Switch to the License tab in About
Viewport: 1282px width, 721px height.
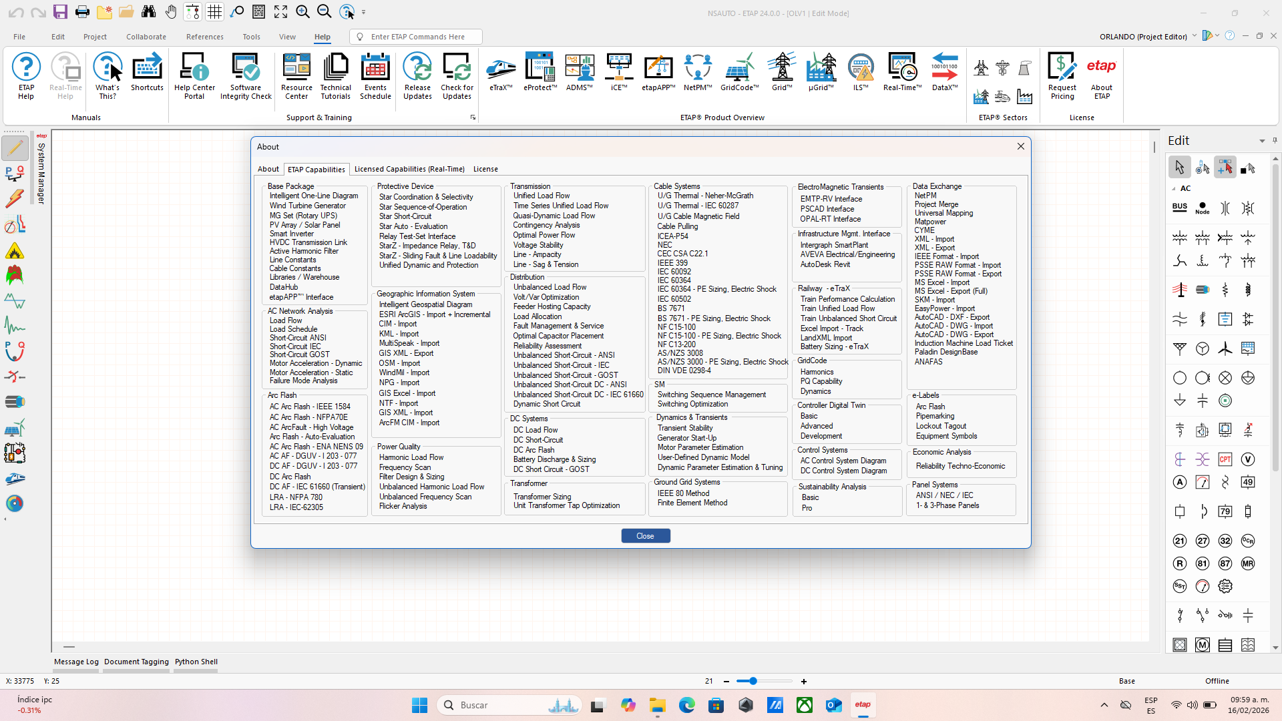point(485,169)
